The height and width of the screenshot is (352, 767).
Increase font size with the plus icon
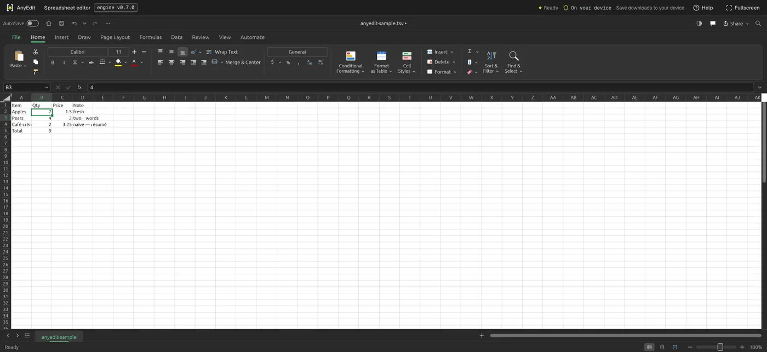tap(134, 52)
